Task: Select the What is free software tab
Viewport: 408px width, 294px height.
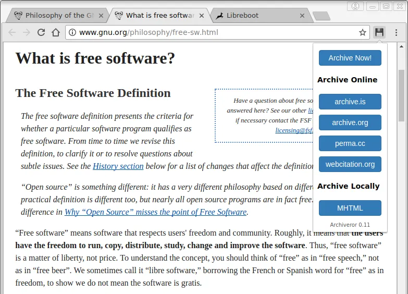Action: [x=160, y=16]
